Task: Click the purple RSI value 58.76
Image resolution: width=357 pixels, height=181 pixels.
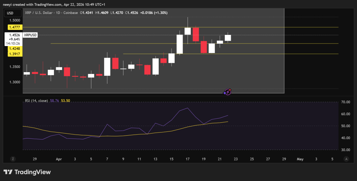Action: [55, 101]
